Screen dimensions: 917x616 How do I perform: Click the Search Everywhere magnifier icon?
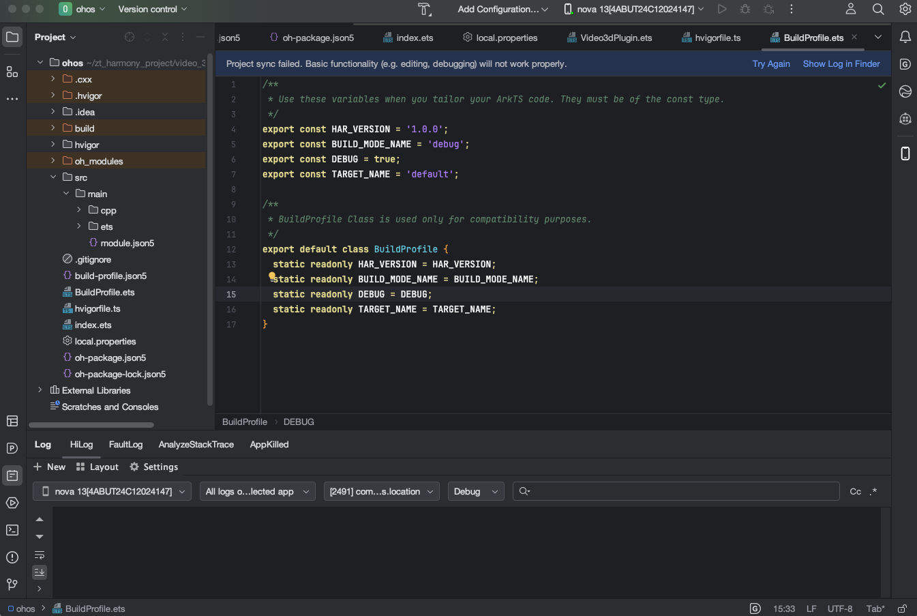[x=878, y=9]
